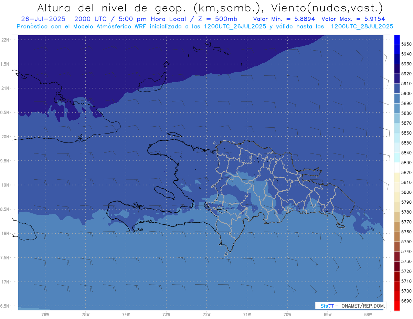Screen dimensions: 413x319
Task: Click the 'Z = 500mb' level text
Action: 217,19
